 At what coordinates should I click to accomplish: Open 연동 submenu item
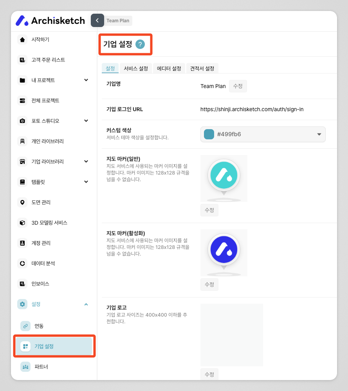(39, 326)
